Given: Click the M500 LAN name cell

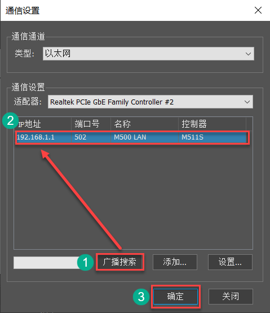Looking at the screenshot, I should (144, 137).
